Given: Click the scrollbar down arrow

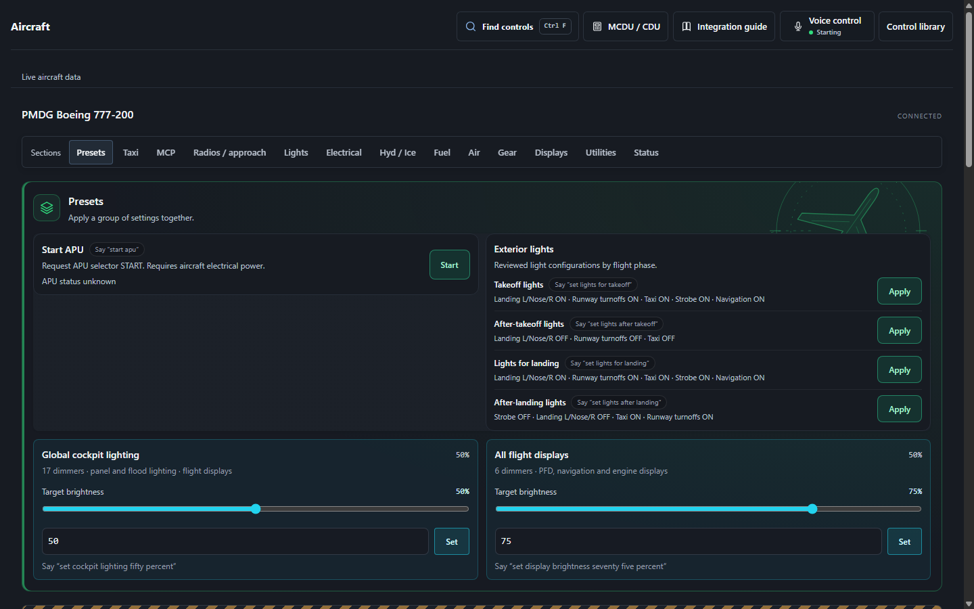Looking at the screenshot, I should coord(969,604).
